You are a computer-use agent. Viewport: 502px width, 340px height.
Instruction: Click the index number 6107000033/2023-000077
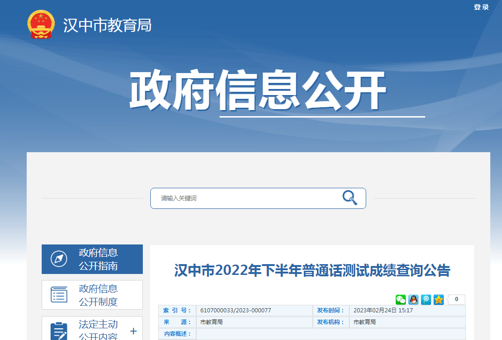pyautogui.click(x=236, y=310)
